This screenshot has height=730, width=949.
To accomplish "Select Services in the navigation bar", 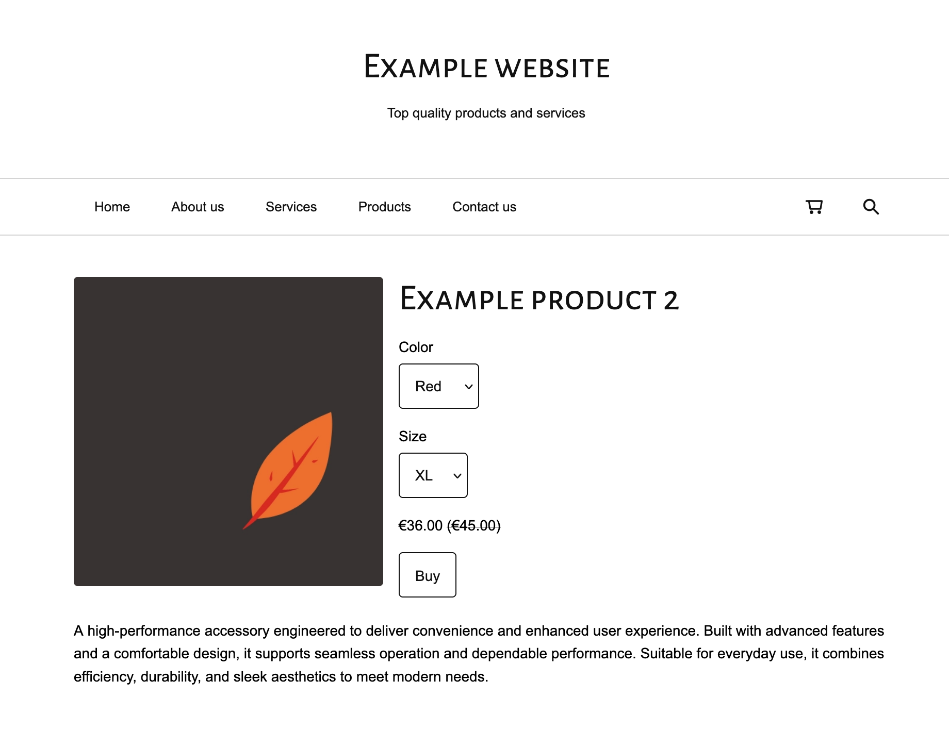I will click(x=291, y=207).
